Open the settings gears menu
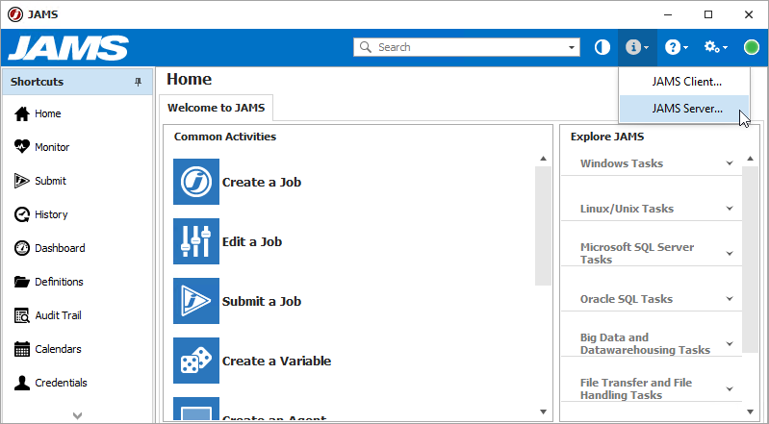Screen dimensions: 769x424 coord(715,47)
